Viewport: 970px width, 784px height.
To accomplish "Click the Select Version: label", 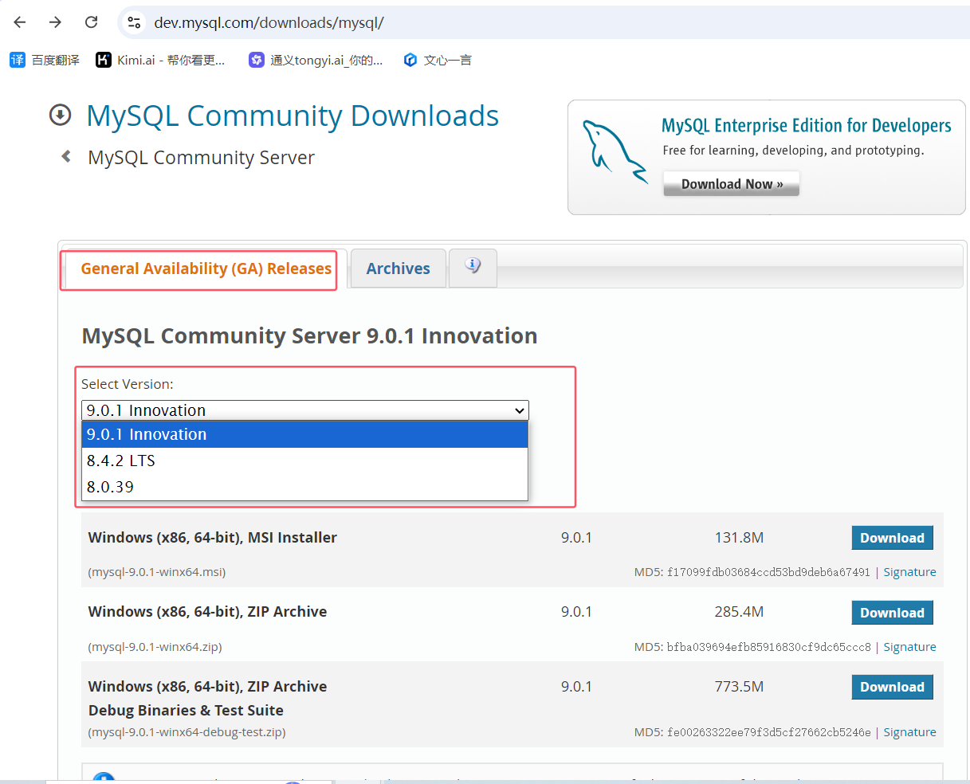I will click(128, 384).
